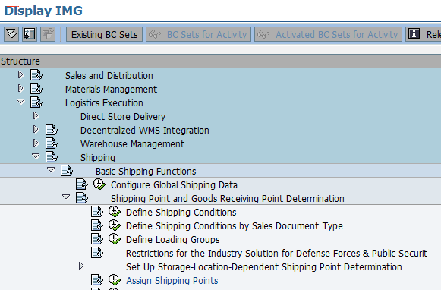Open the Assign Shipping Points link

point(172,281)
